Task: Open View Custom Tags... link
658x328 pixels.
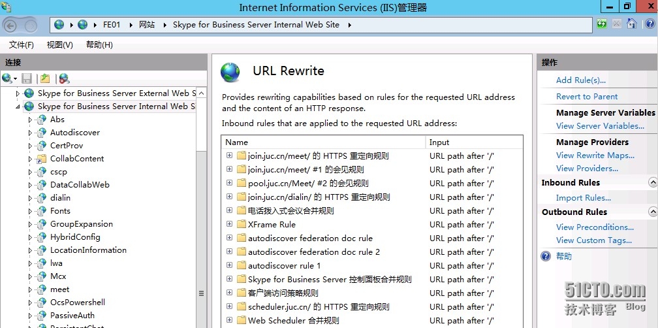Action: [x=594, y=240]
